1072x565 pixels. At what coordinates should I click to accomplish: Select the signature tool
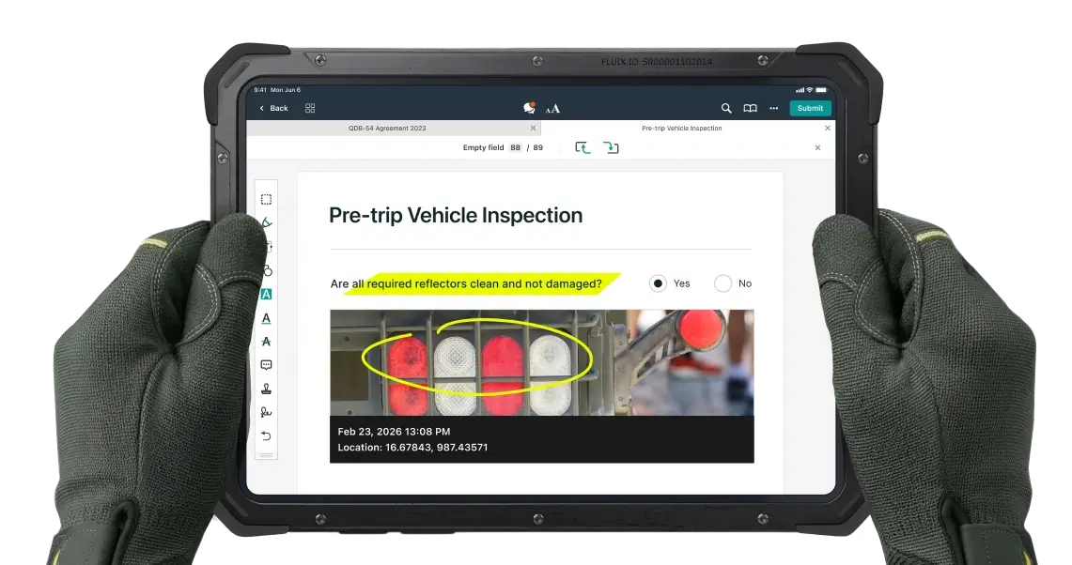[266, 411]
